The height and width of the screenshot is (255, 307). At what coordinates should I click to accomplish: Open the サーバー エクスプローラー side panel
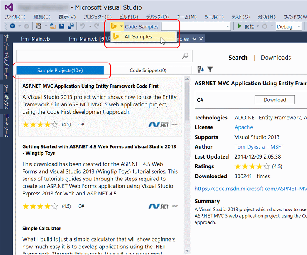point(7,56)
